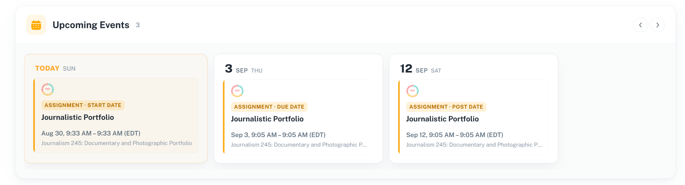685x185 pixels.
Task: Select the Upcoming Events heading
Action: (x=91, y=25)
